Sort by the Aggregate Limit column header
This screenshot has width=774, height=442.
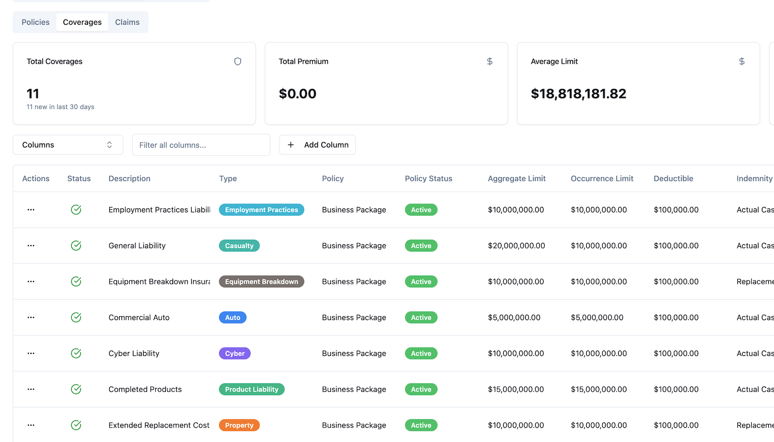[516, 178]
